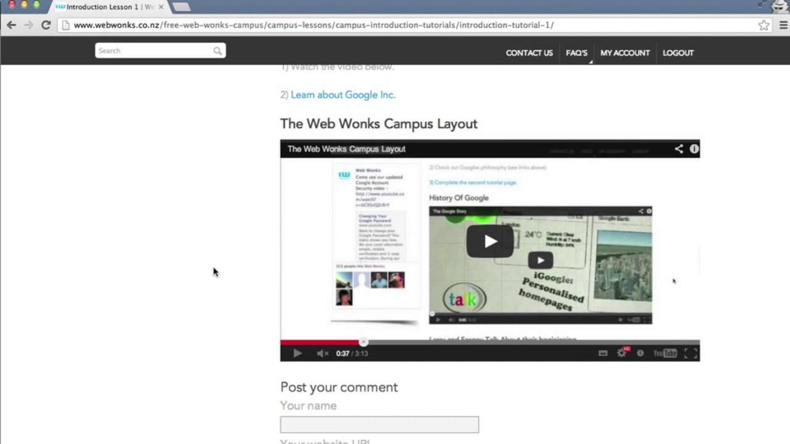Click the 0:37 / 3:13 time display
Screen dimensions: 790x444
(x=352, y=353)
